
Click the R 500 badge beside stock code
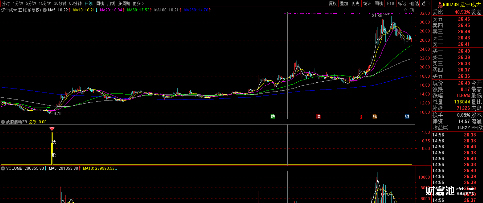[x=440, y=5]
